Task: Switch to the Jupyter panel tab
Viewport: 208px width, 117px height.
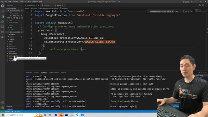Action: coord(64,72)
